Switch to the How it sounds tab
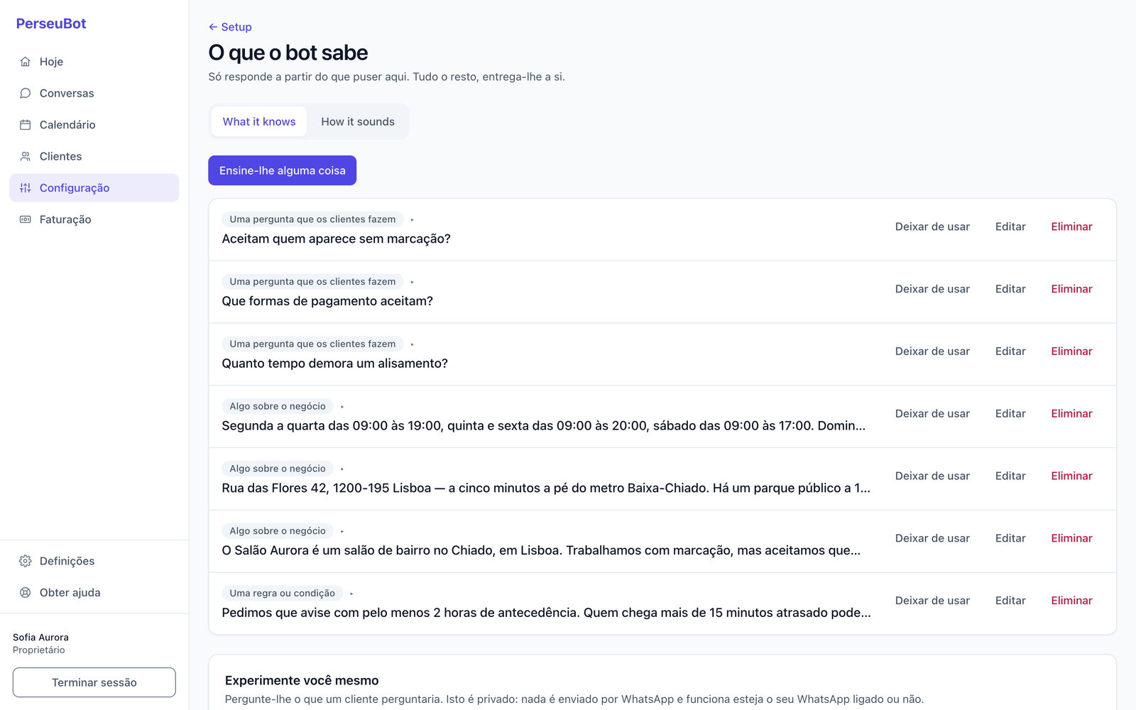 coord(358,121)
